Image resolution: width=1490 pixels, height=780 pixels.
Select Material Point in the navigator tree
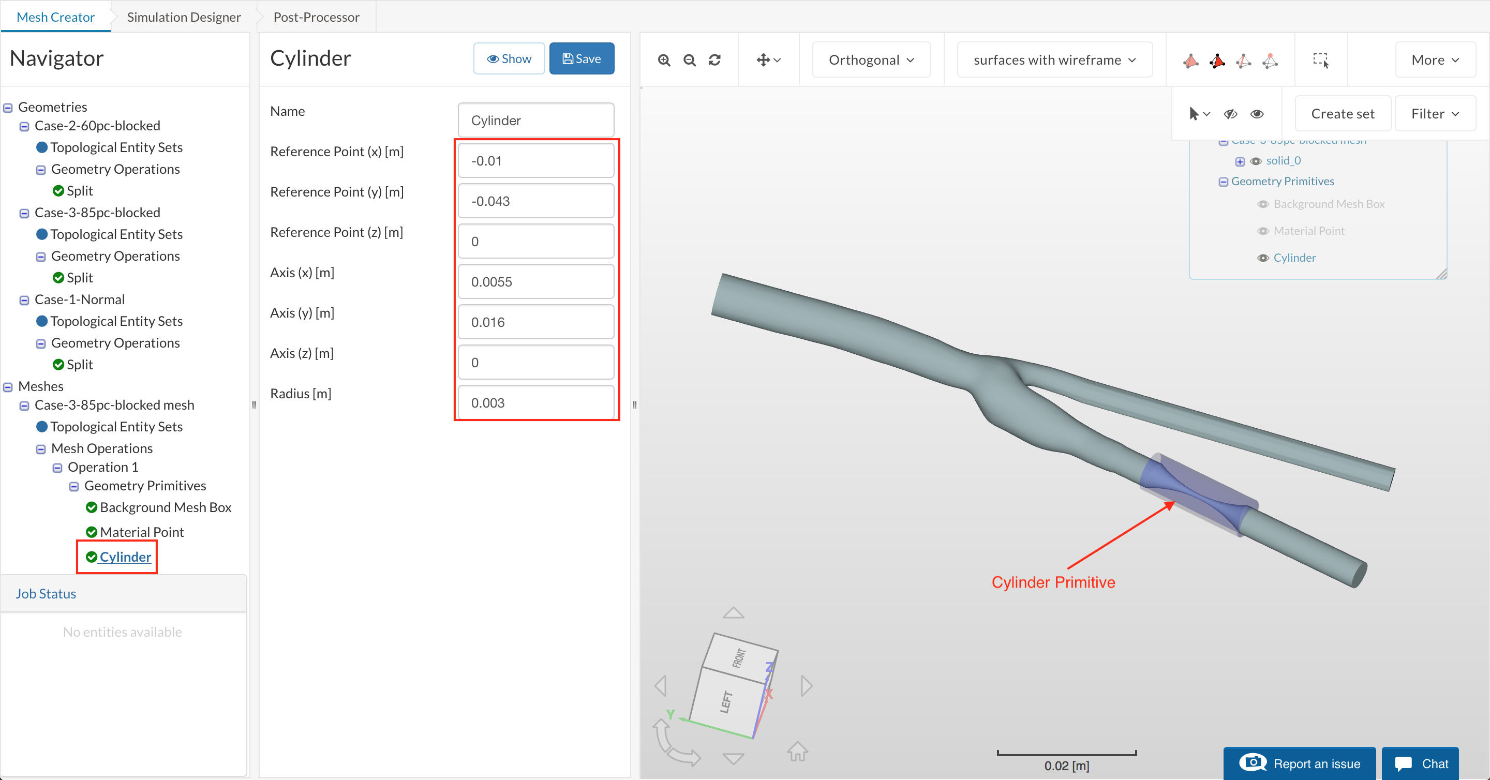(x=142, y=532)
